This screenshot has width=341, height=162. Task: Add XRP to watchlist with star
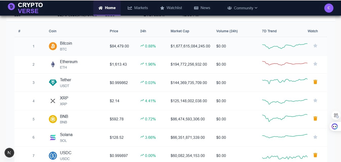[315, 100]
